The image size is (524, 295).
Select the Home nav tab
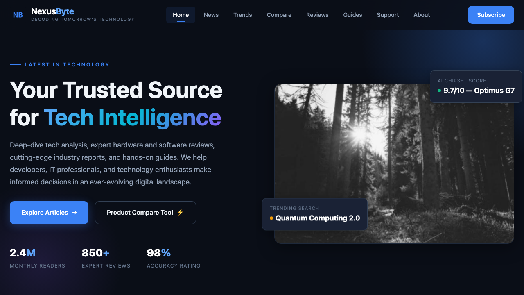[x=181, y=15]
